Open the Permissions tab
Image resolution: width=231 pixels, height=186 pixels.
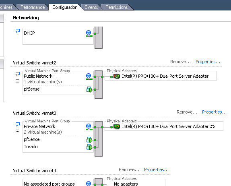117,7
